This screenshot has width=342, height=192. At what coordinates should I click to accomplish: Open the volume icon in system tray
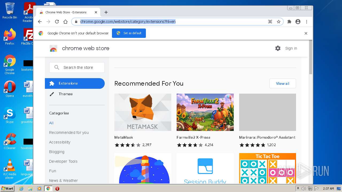coord(304,189)
